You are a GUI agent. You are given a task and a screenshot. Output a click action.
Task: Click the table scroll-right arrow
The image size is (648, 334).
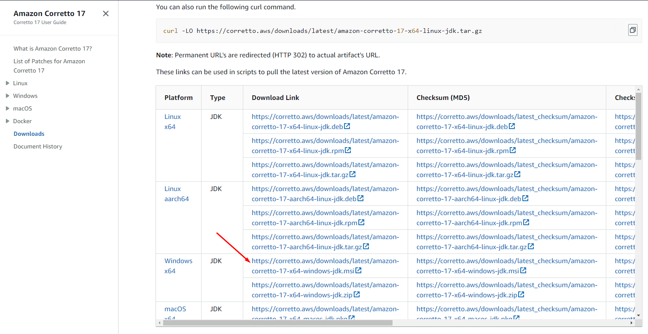click(x=631, y=323)
